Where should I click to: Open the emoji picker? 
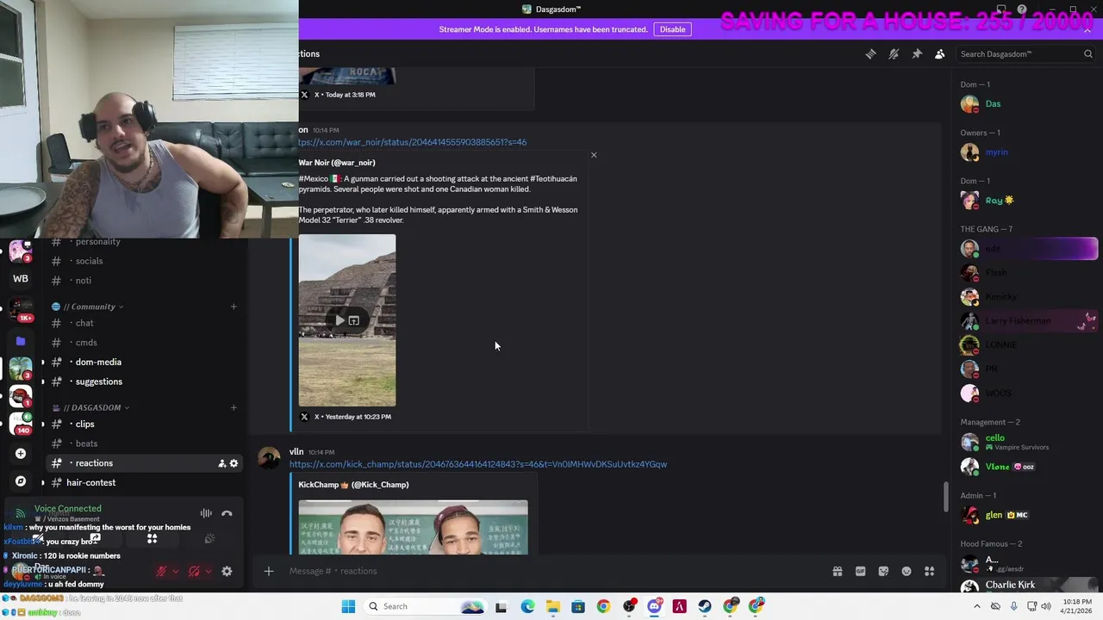[x=907, y=571]
